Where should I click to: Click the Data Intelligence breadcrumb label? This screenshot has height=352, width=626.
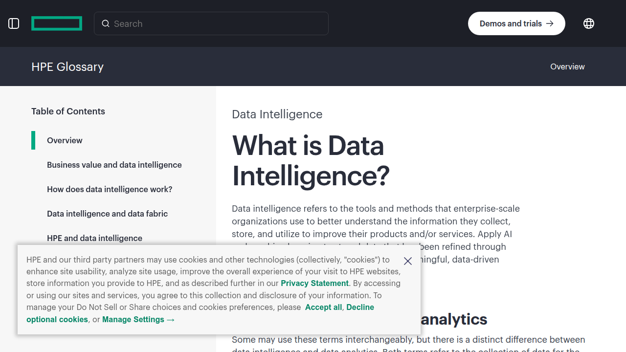pos(277,114)
